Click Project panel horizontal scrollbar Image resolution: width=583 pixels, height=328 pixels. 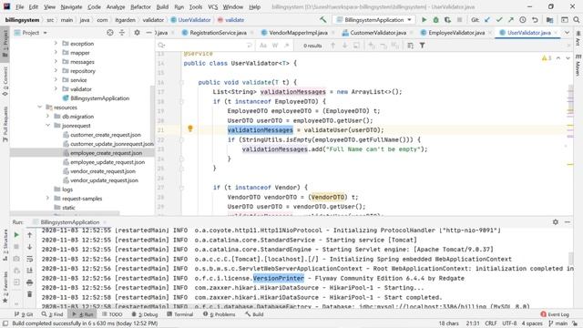pos(65,214)
